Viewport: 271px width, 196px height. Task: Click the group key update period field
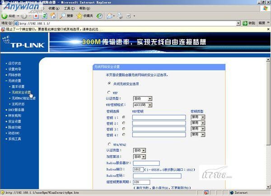(x=141, y=182)
